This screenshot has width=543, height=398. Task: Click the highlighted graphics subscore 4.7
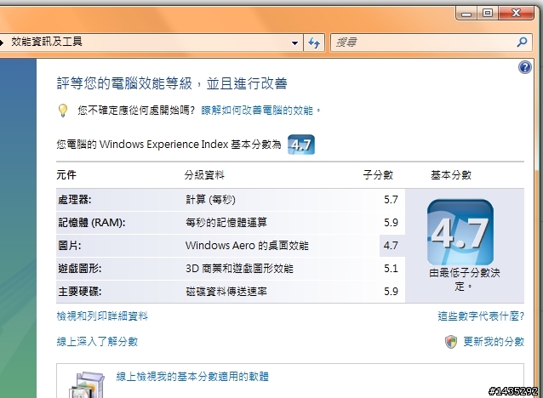(x=391, y=246)
